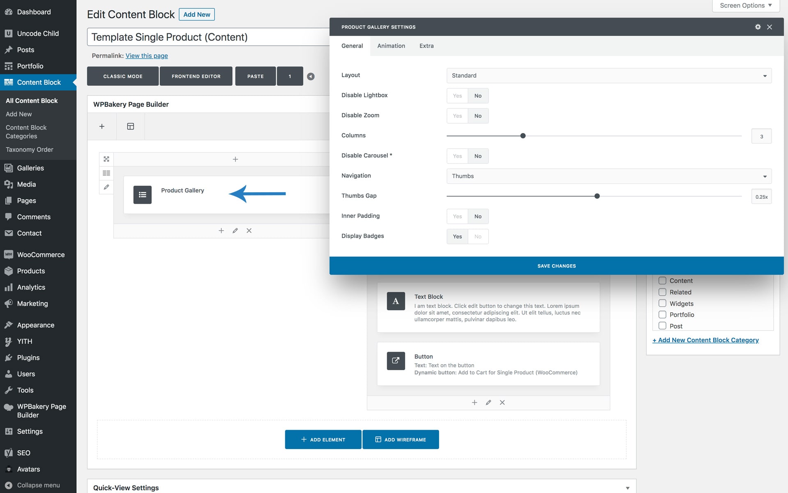Click the row columns layout icon
Image resolution: width=788 pixels, height=493 pixels.
click(106, 173)
